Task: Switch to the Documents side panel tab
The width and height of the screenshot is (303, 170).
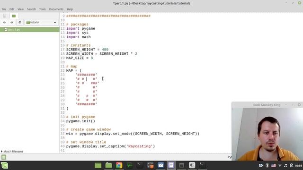Action: coord(5,16)
